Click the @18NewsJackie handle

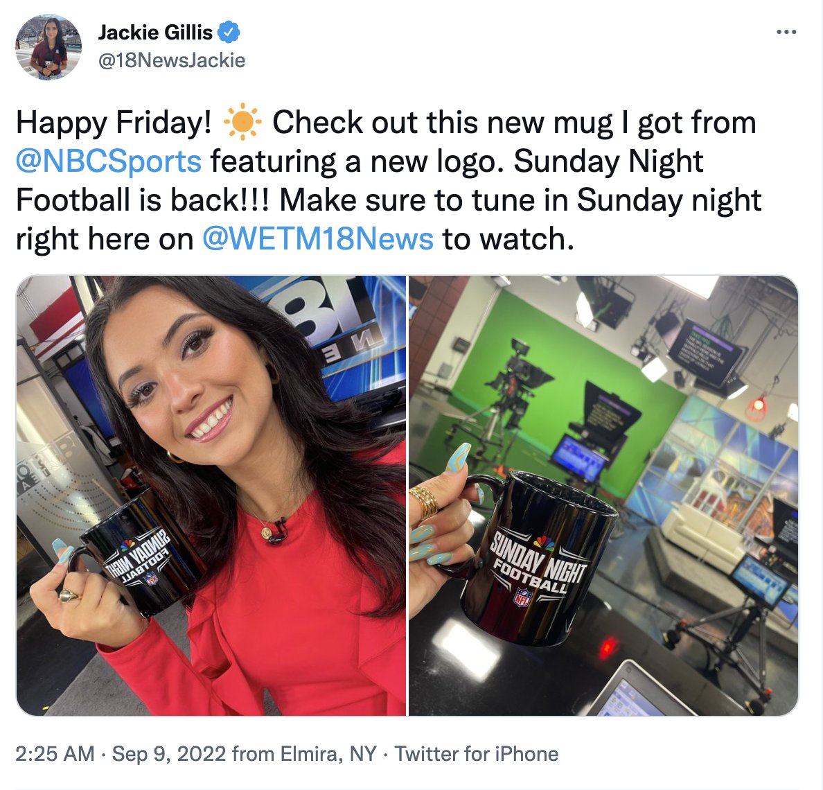click(x=172, y=60)
